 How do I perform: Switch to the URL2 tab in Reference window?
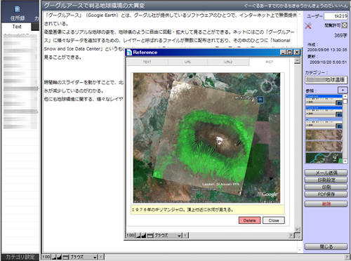228,62
